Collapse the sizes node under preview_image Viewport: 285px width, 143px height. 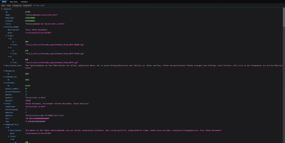click(x=6, y=36)
